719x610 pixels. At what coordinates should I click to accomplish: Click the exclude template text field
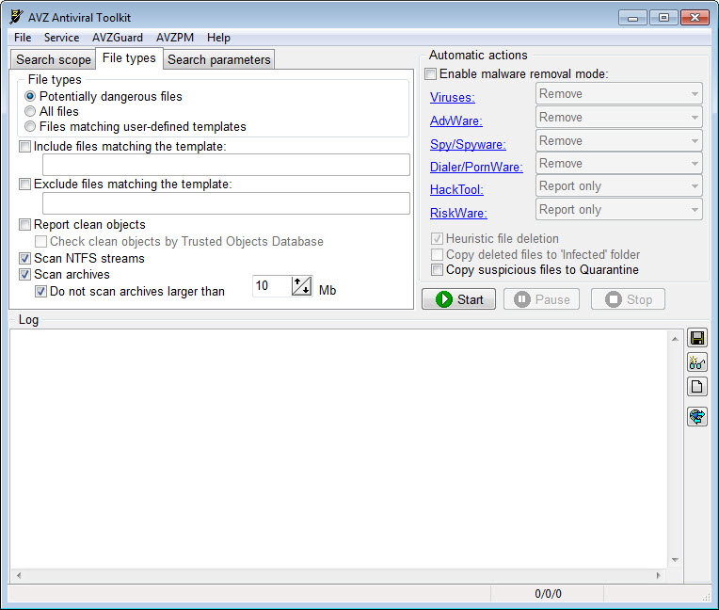tap(226, 203)
